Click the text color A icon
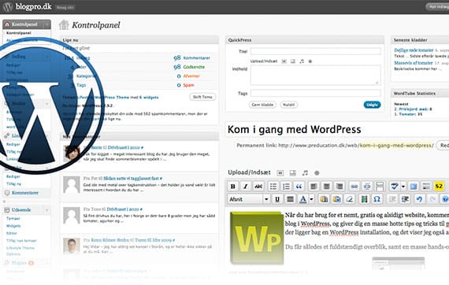Image resolution: width=449 pixels, height=285 pixels. point(302,199)
